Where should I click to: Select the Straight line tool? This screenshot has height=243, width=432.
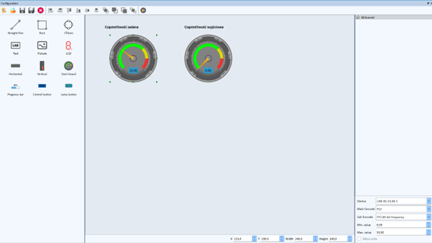(15, 27)
